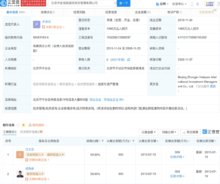Open 关联45家企业 link
The image size is (220, 184).
coord(37,160)
